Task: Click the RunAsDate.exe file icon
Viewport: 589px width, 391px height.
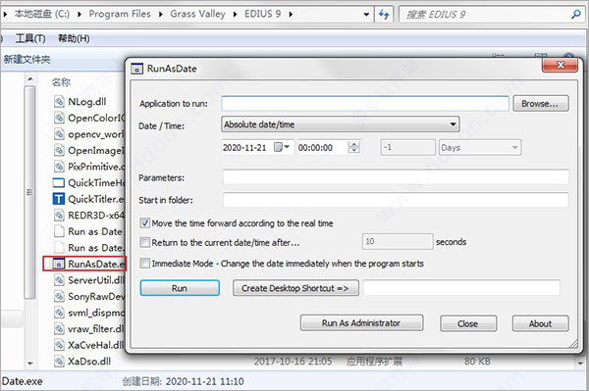Action: (x=58, y=264)
